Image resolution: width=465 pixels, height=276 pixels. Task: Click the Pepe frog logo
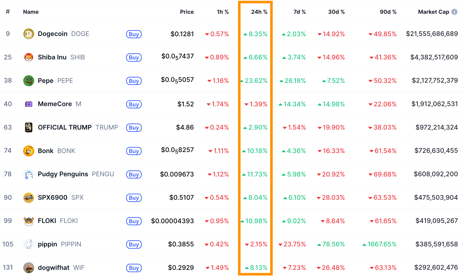[29, 81]
